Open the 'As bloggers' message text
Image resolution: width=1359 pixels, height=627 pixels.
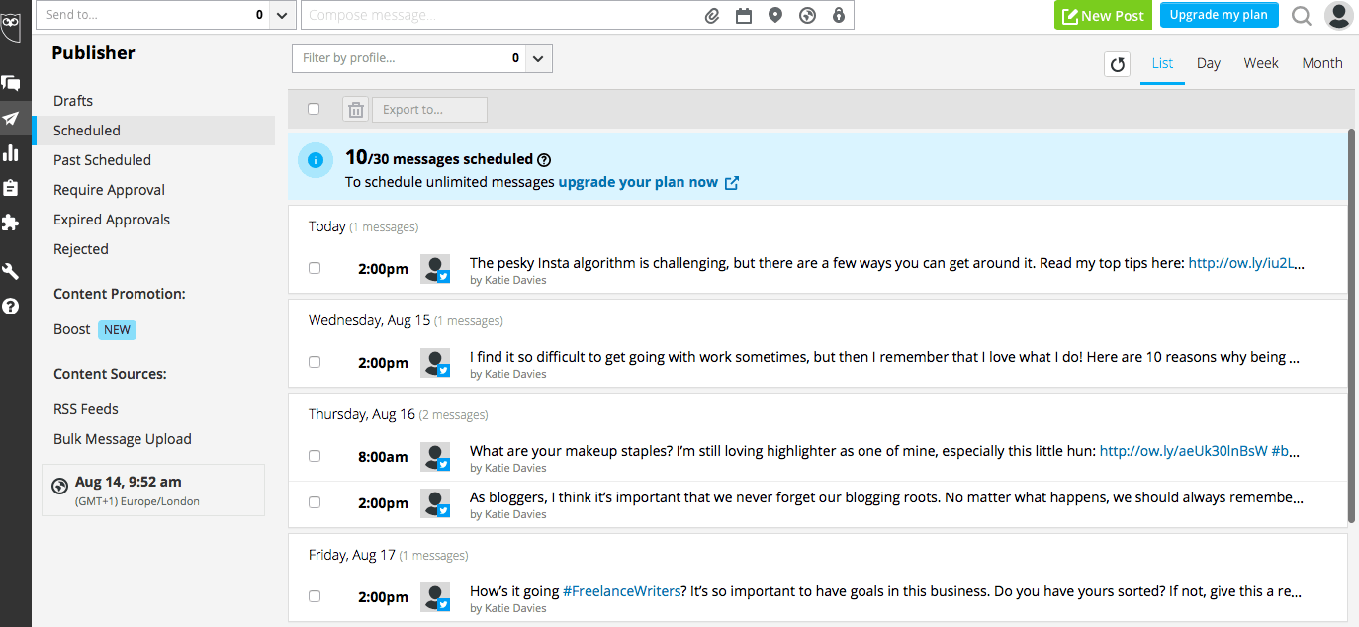pyautogui.click(x=886, y=497)
